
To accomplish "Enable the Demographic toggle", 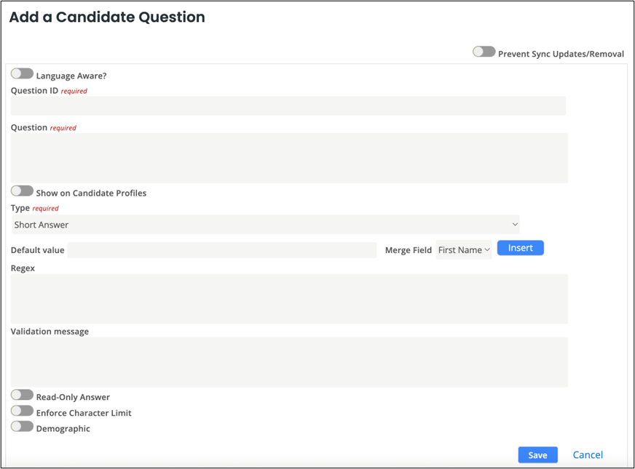I will (22, 427).
